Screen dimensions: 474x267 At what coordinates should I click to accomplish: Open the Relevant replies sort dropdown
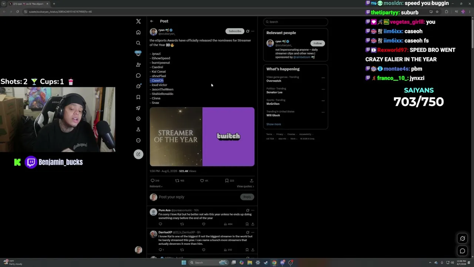156,186
